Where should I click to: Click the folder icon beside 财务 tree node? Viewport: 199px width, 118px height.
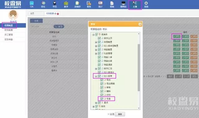[99, 106]
